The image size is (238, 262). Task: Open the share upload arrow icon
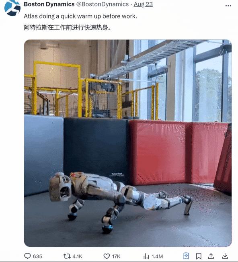click(211, 256)
